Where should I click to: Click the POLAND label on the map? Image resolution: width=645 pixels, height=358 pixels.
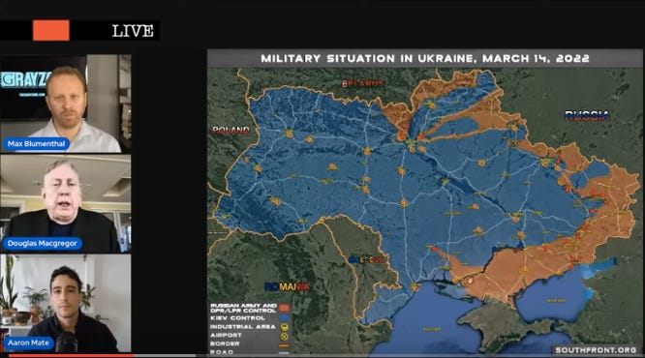tap(230, 131)
